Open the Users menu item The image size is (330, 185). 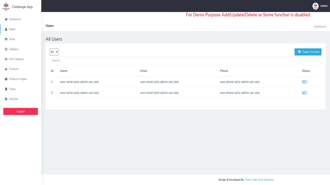(x=21, y=29)
